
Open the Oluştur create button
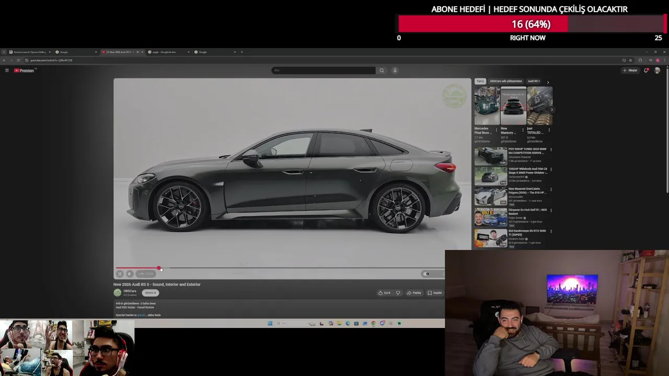630,70
